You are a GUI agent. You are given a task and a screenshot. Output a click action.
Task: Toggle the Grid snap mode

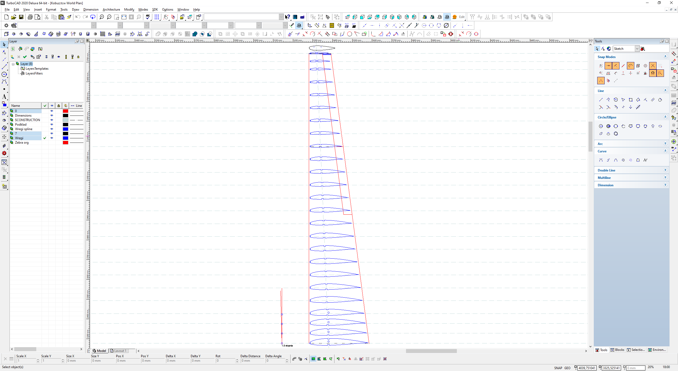coord(660,66)
